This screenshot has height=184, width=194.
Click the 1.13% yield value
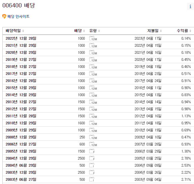[186, 116]
